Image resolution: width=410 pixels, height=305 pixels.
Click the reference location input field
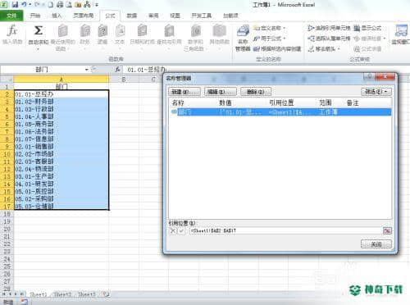(x=286, y=230)
